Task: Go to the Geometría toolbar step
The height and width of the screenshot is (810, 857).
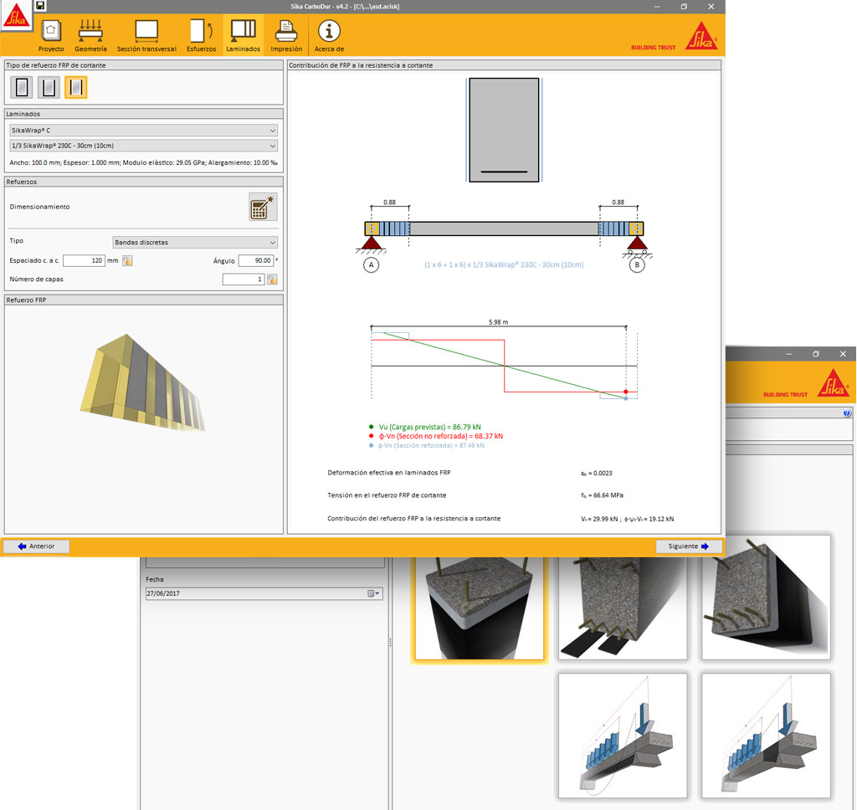Action: click(x=90, y=35)
